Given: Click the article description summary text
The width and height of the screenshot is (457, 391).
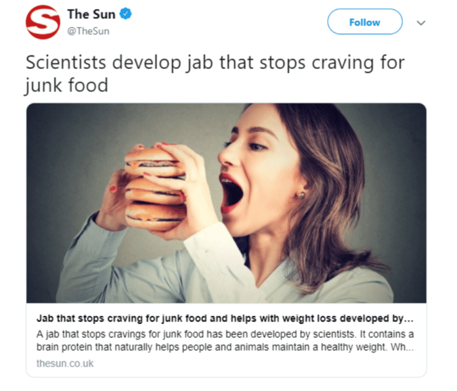Looking at the screenshot, I should (x=225, y=340).
